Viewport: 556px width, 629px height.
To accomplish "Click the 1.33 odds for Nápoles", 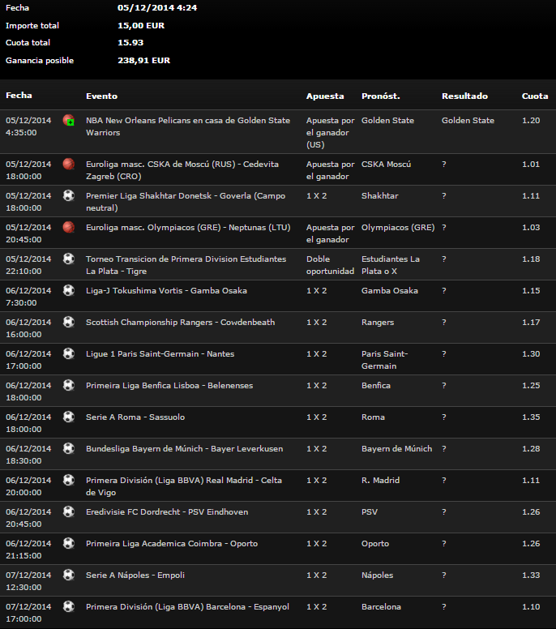I will 531,575.
